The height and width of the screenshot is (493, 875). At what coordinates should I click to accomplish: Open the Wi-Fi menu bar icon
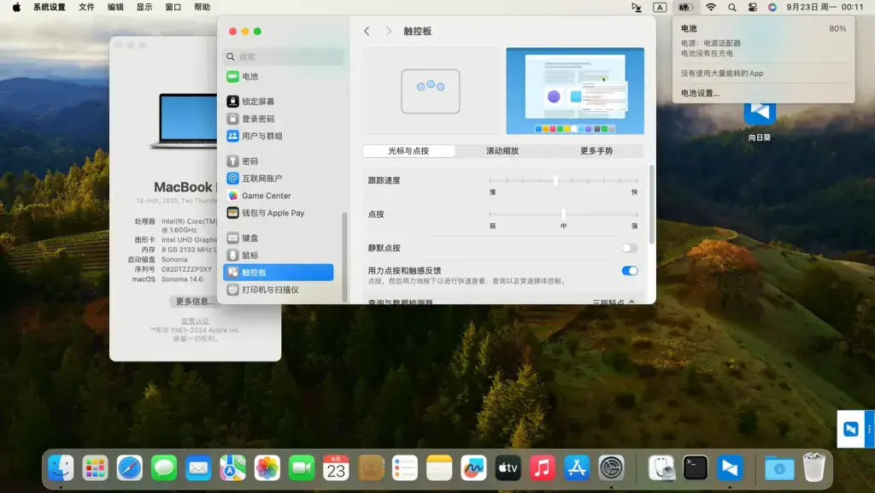click(710, 7)
